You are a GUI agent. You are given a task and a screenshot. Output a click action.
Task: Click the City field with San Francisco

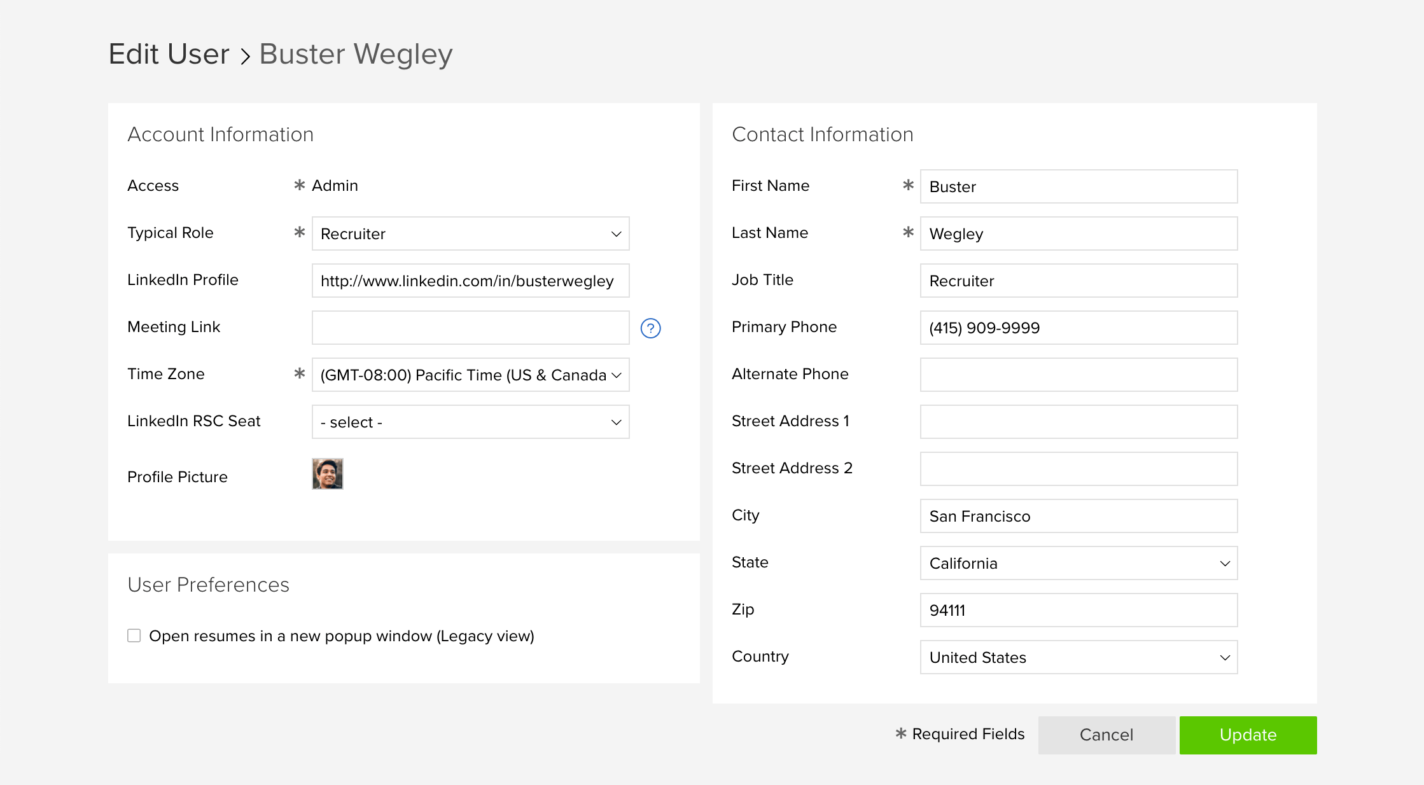(1078, 516)
